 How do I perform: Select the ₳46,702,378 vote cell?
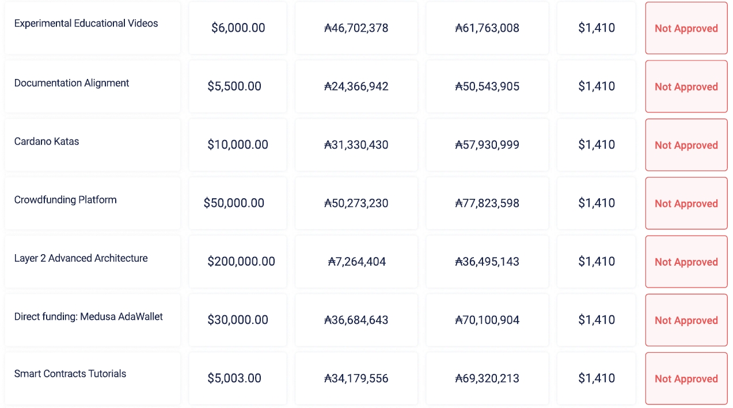pos(356,28)
